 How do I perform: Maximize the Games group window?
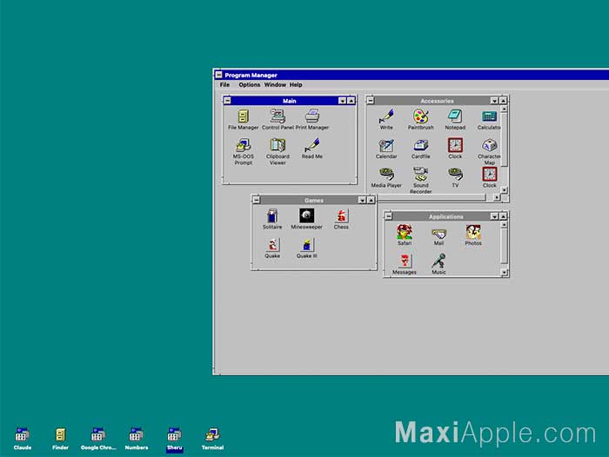click(x=371, y=200)
